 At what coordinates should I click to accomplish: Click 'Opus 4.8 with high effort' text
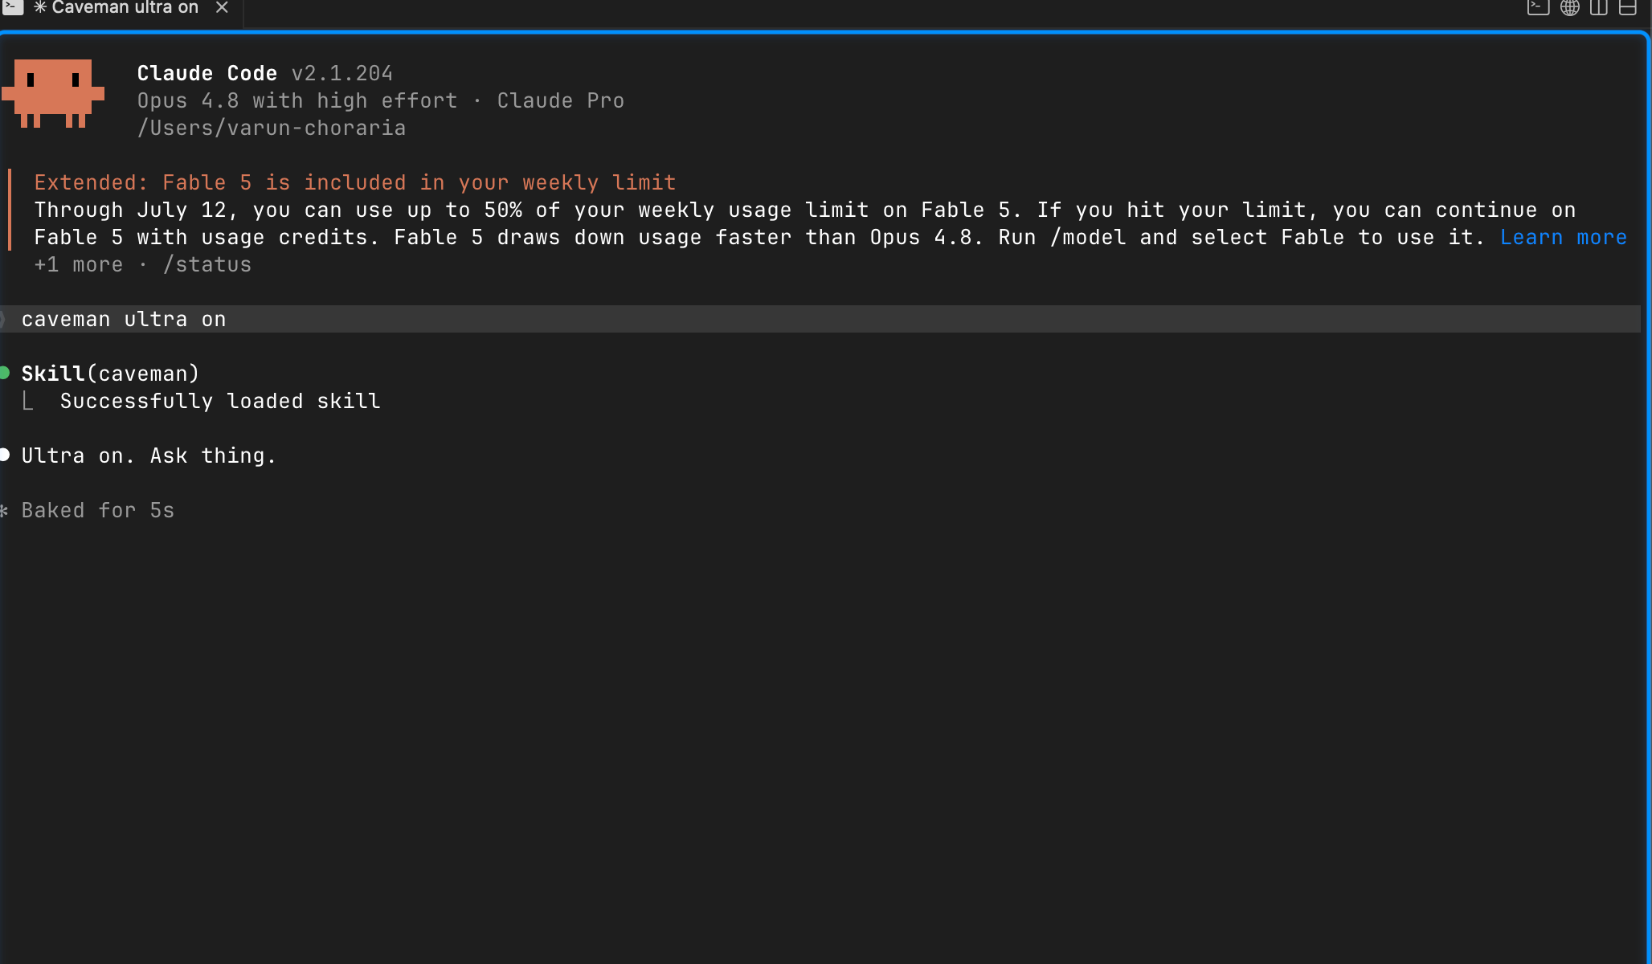pos(296,100)
